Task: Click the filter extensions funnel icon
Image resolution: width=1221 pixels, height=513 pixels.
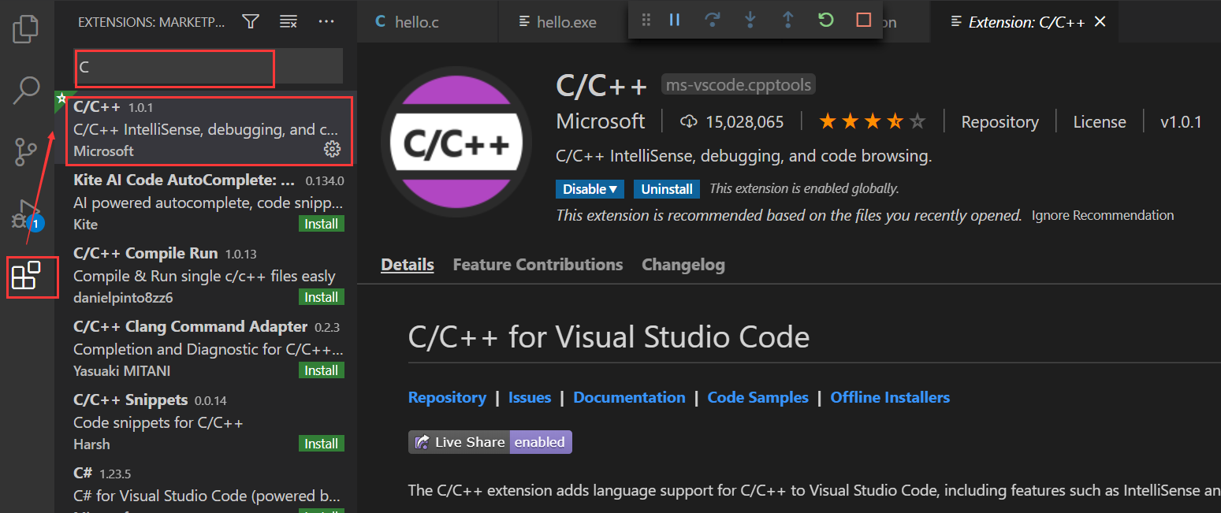Action: click(251, 22)
